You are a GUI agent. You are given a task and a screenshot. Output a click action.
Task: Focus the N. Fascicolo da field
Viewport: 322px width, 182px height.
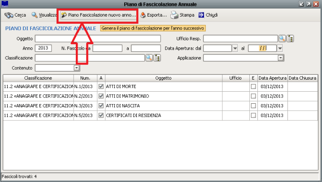click(107, 48)
